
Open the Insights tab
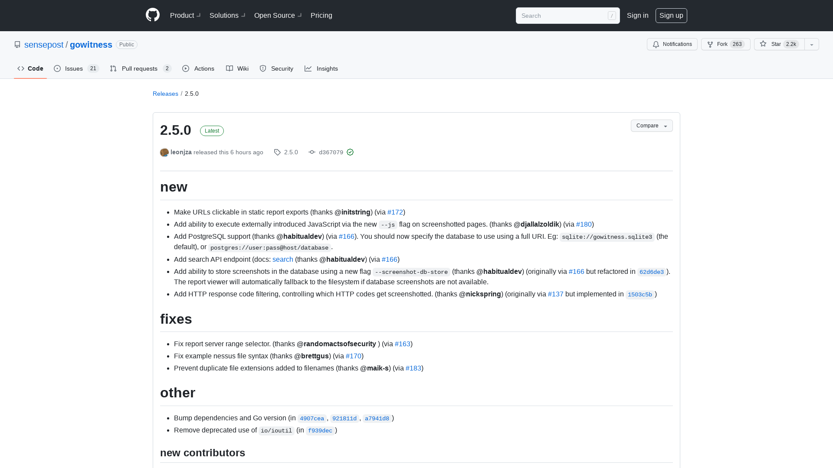pyautogui.click(x=321, y=68)
